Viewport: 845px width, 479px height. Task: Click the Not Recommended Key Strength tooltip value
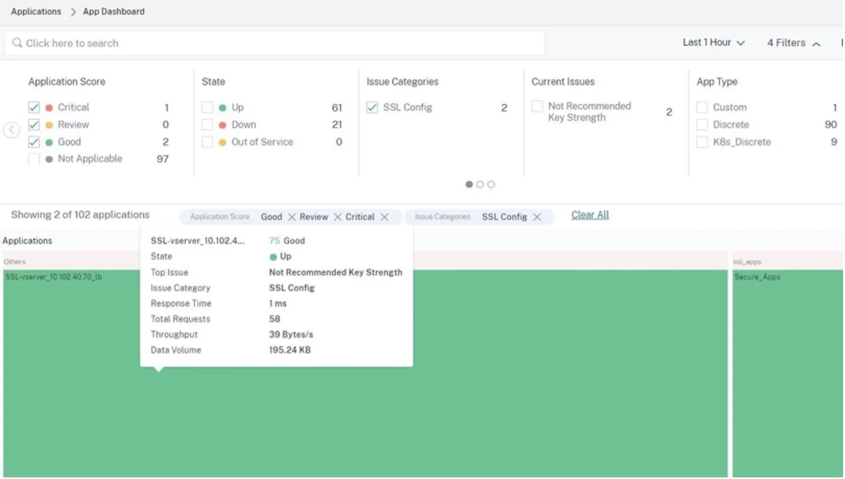tap(336, 272)
